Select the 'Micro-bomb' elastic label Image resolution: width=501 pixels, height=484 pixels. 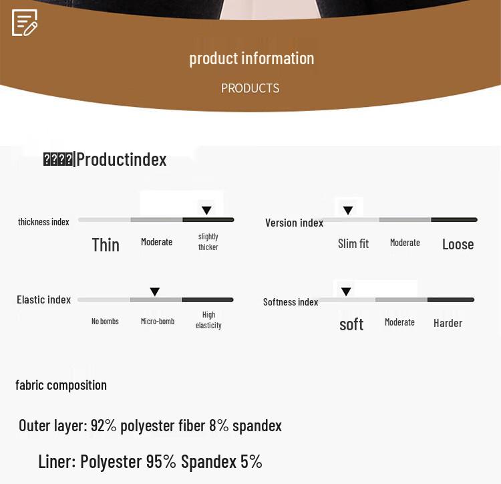click(158, 322)
